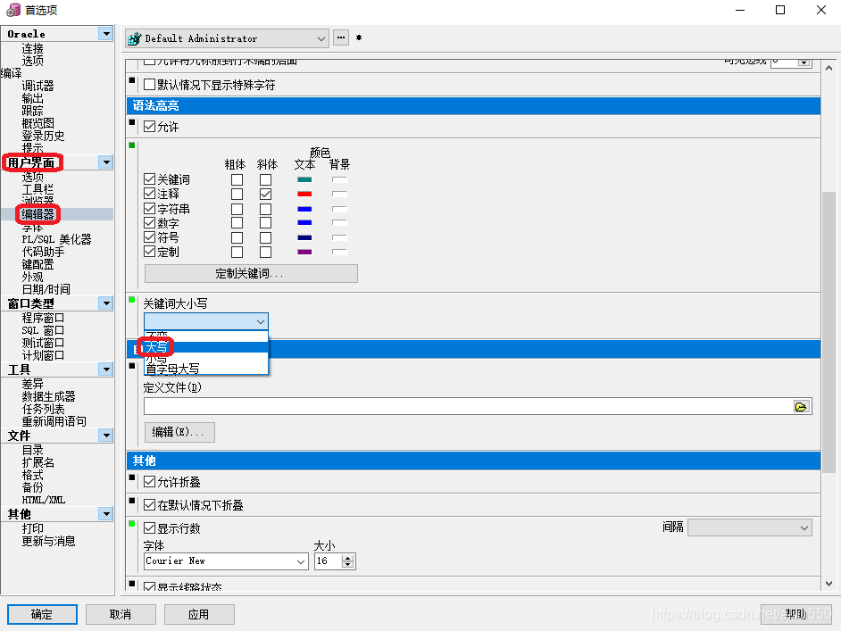Click the font size stepper arrows
The height and width of the screenshot is (631, 841).
(x=348, y=561)
